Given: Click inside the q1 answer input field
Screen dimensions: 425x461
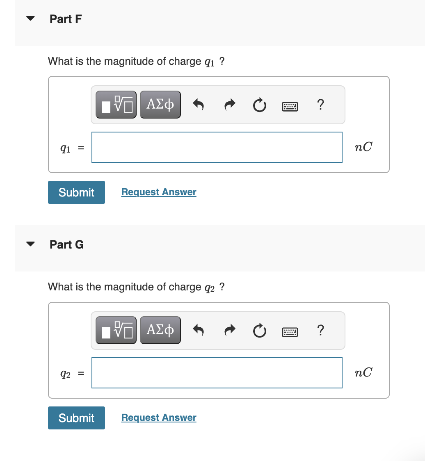Looking at the screenshot, I should click(217, 147).
